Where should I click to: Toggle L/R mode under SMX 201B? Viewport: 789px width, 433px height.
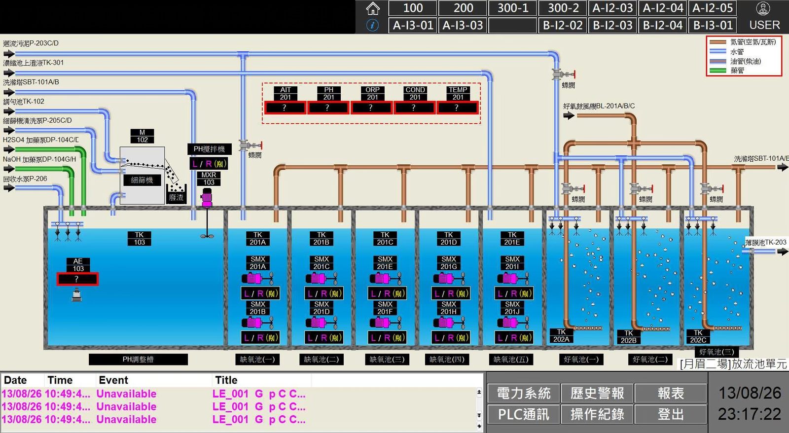[x=260, y=338]
